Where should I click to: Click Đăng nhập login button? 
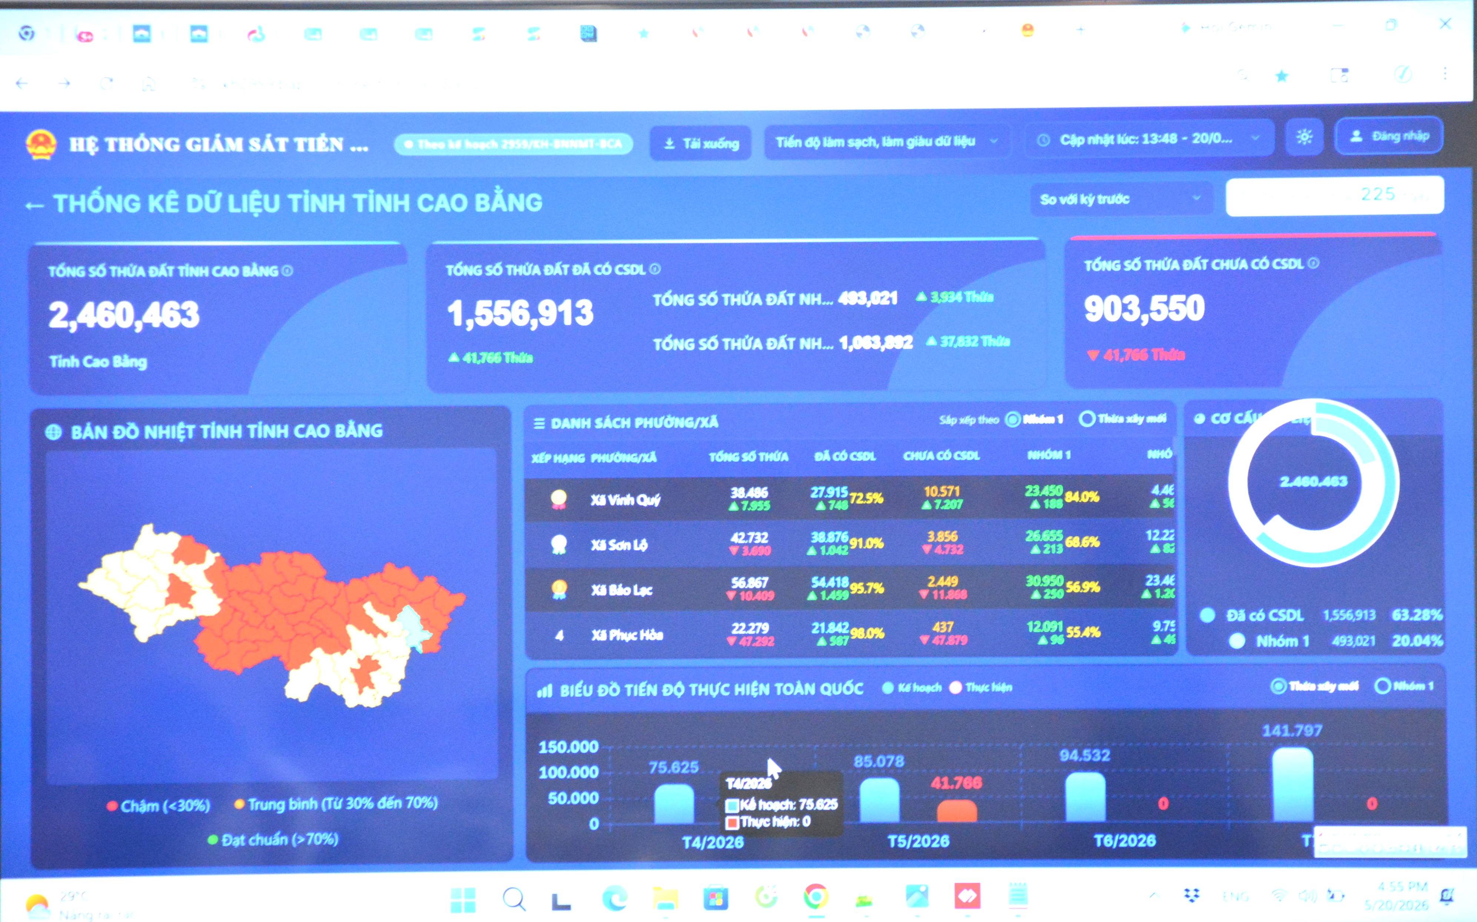point(1389,136)
